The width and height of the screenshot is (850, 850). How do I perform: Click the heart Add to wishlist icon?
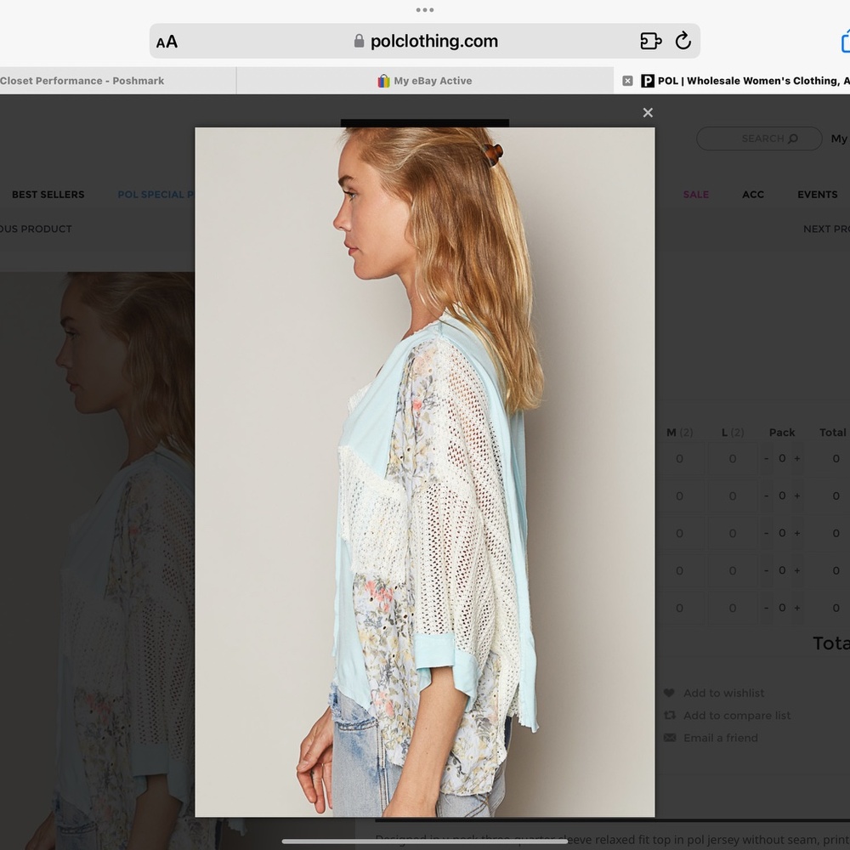point(670,693)
